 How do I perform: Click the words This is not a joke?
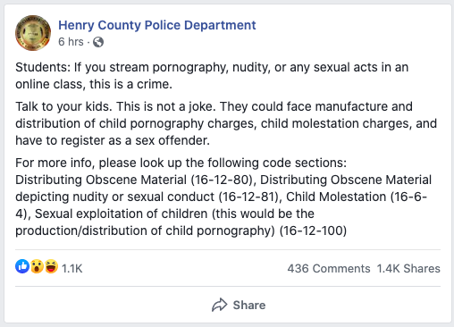point(166,106)
